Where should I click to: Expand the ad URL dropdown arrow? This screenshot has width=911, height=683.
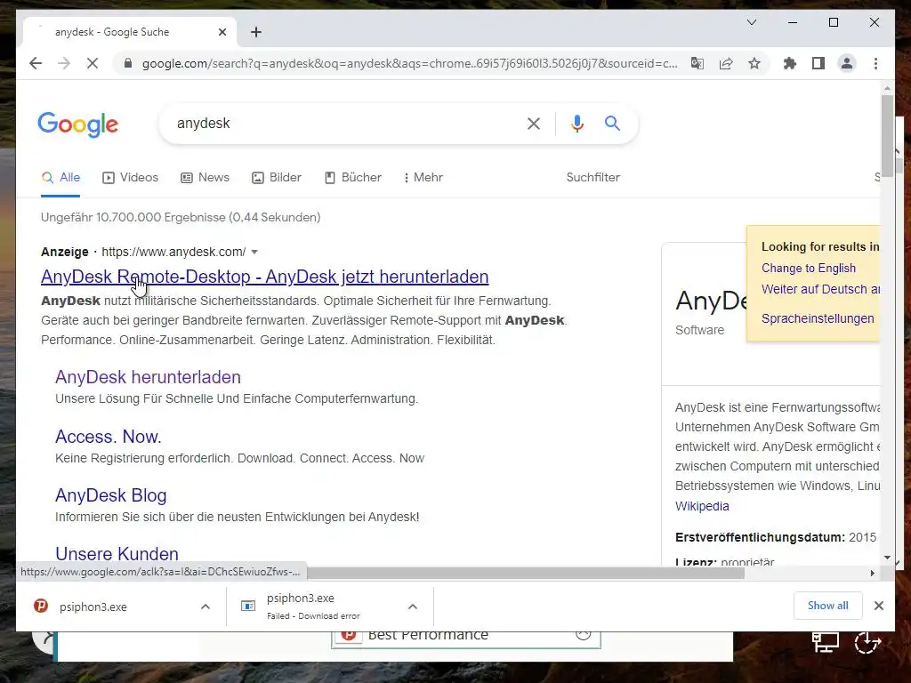pos(254,252)
